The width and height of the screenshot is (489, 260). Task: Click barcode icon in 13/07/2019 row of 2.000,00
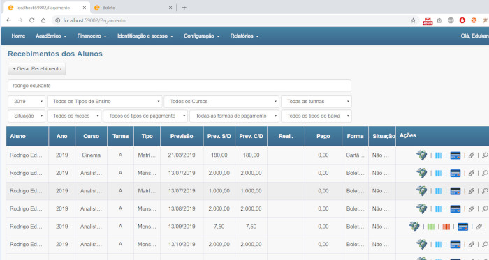(x=438, y=173)
